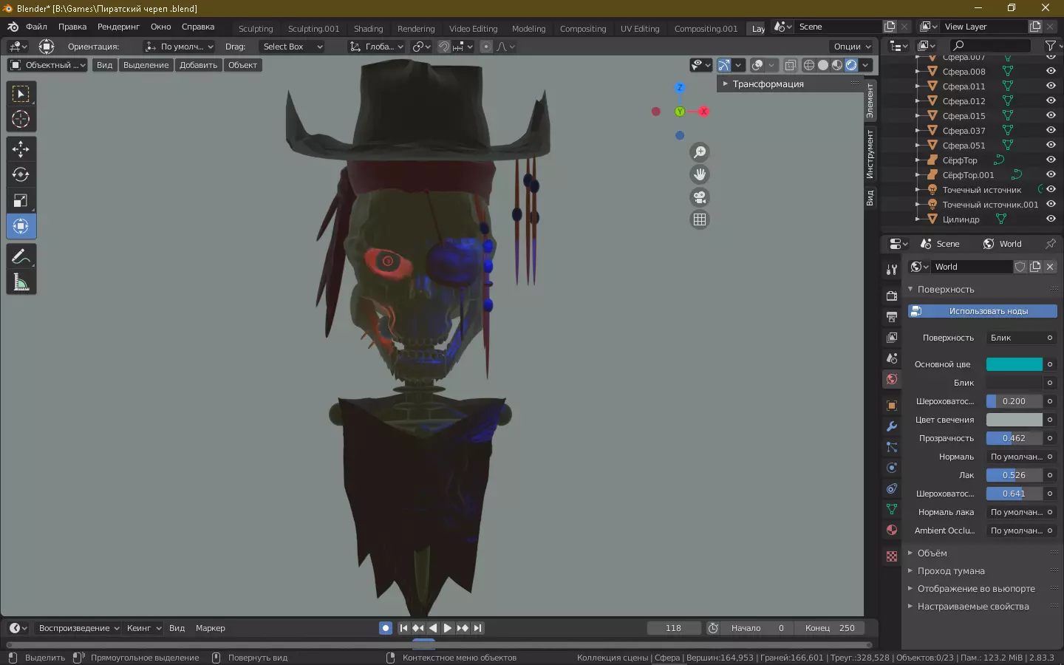Switch perspective/orthographic with grid icon
Image resolution: width=1064 pixels, height=665 pixels.
(699, 219)
